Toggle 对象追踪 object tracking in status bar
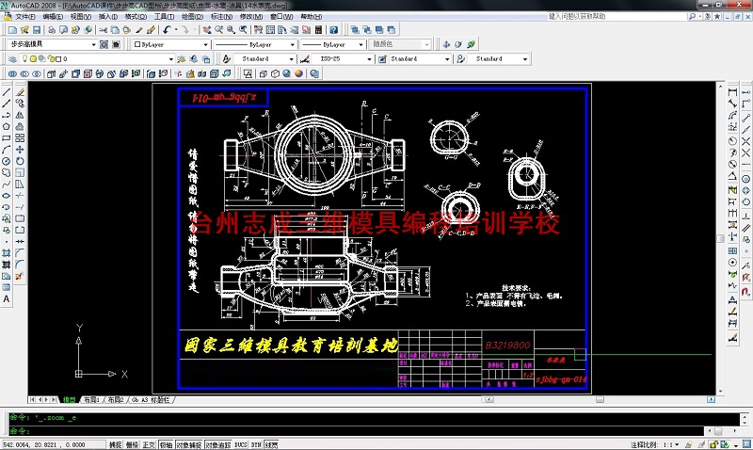753x450 pixels. pyautogui.click(x=218, y=444)
